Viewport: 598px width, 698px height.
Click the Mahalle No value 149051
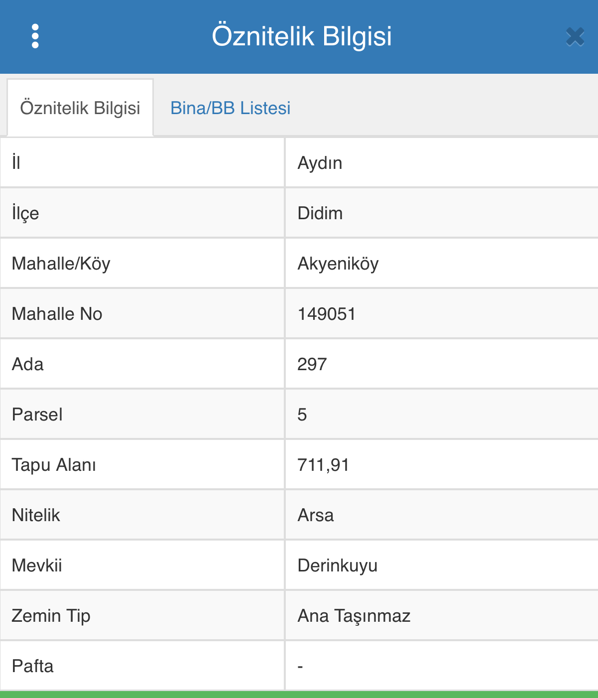click(326, 314)
